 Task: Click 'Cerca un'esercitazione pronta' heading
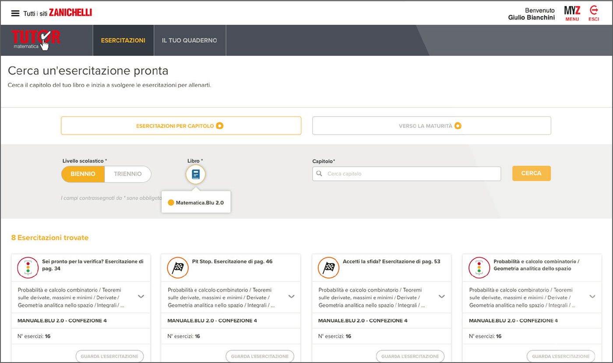pos(88,70)
